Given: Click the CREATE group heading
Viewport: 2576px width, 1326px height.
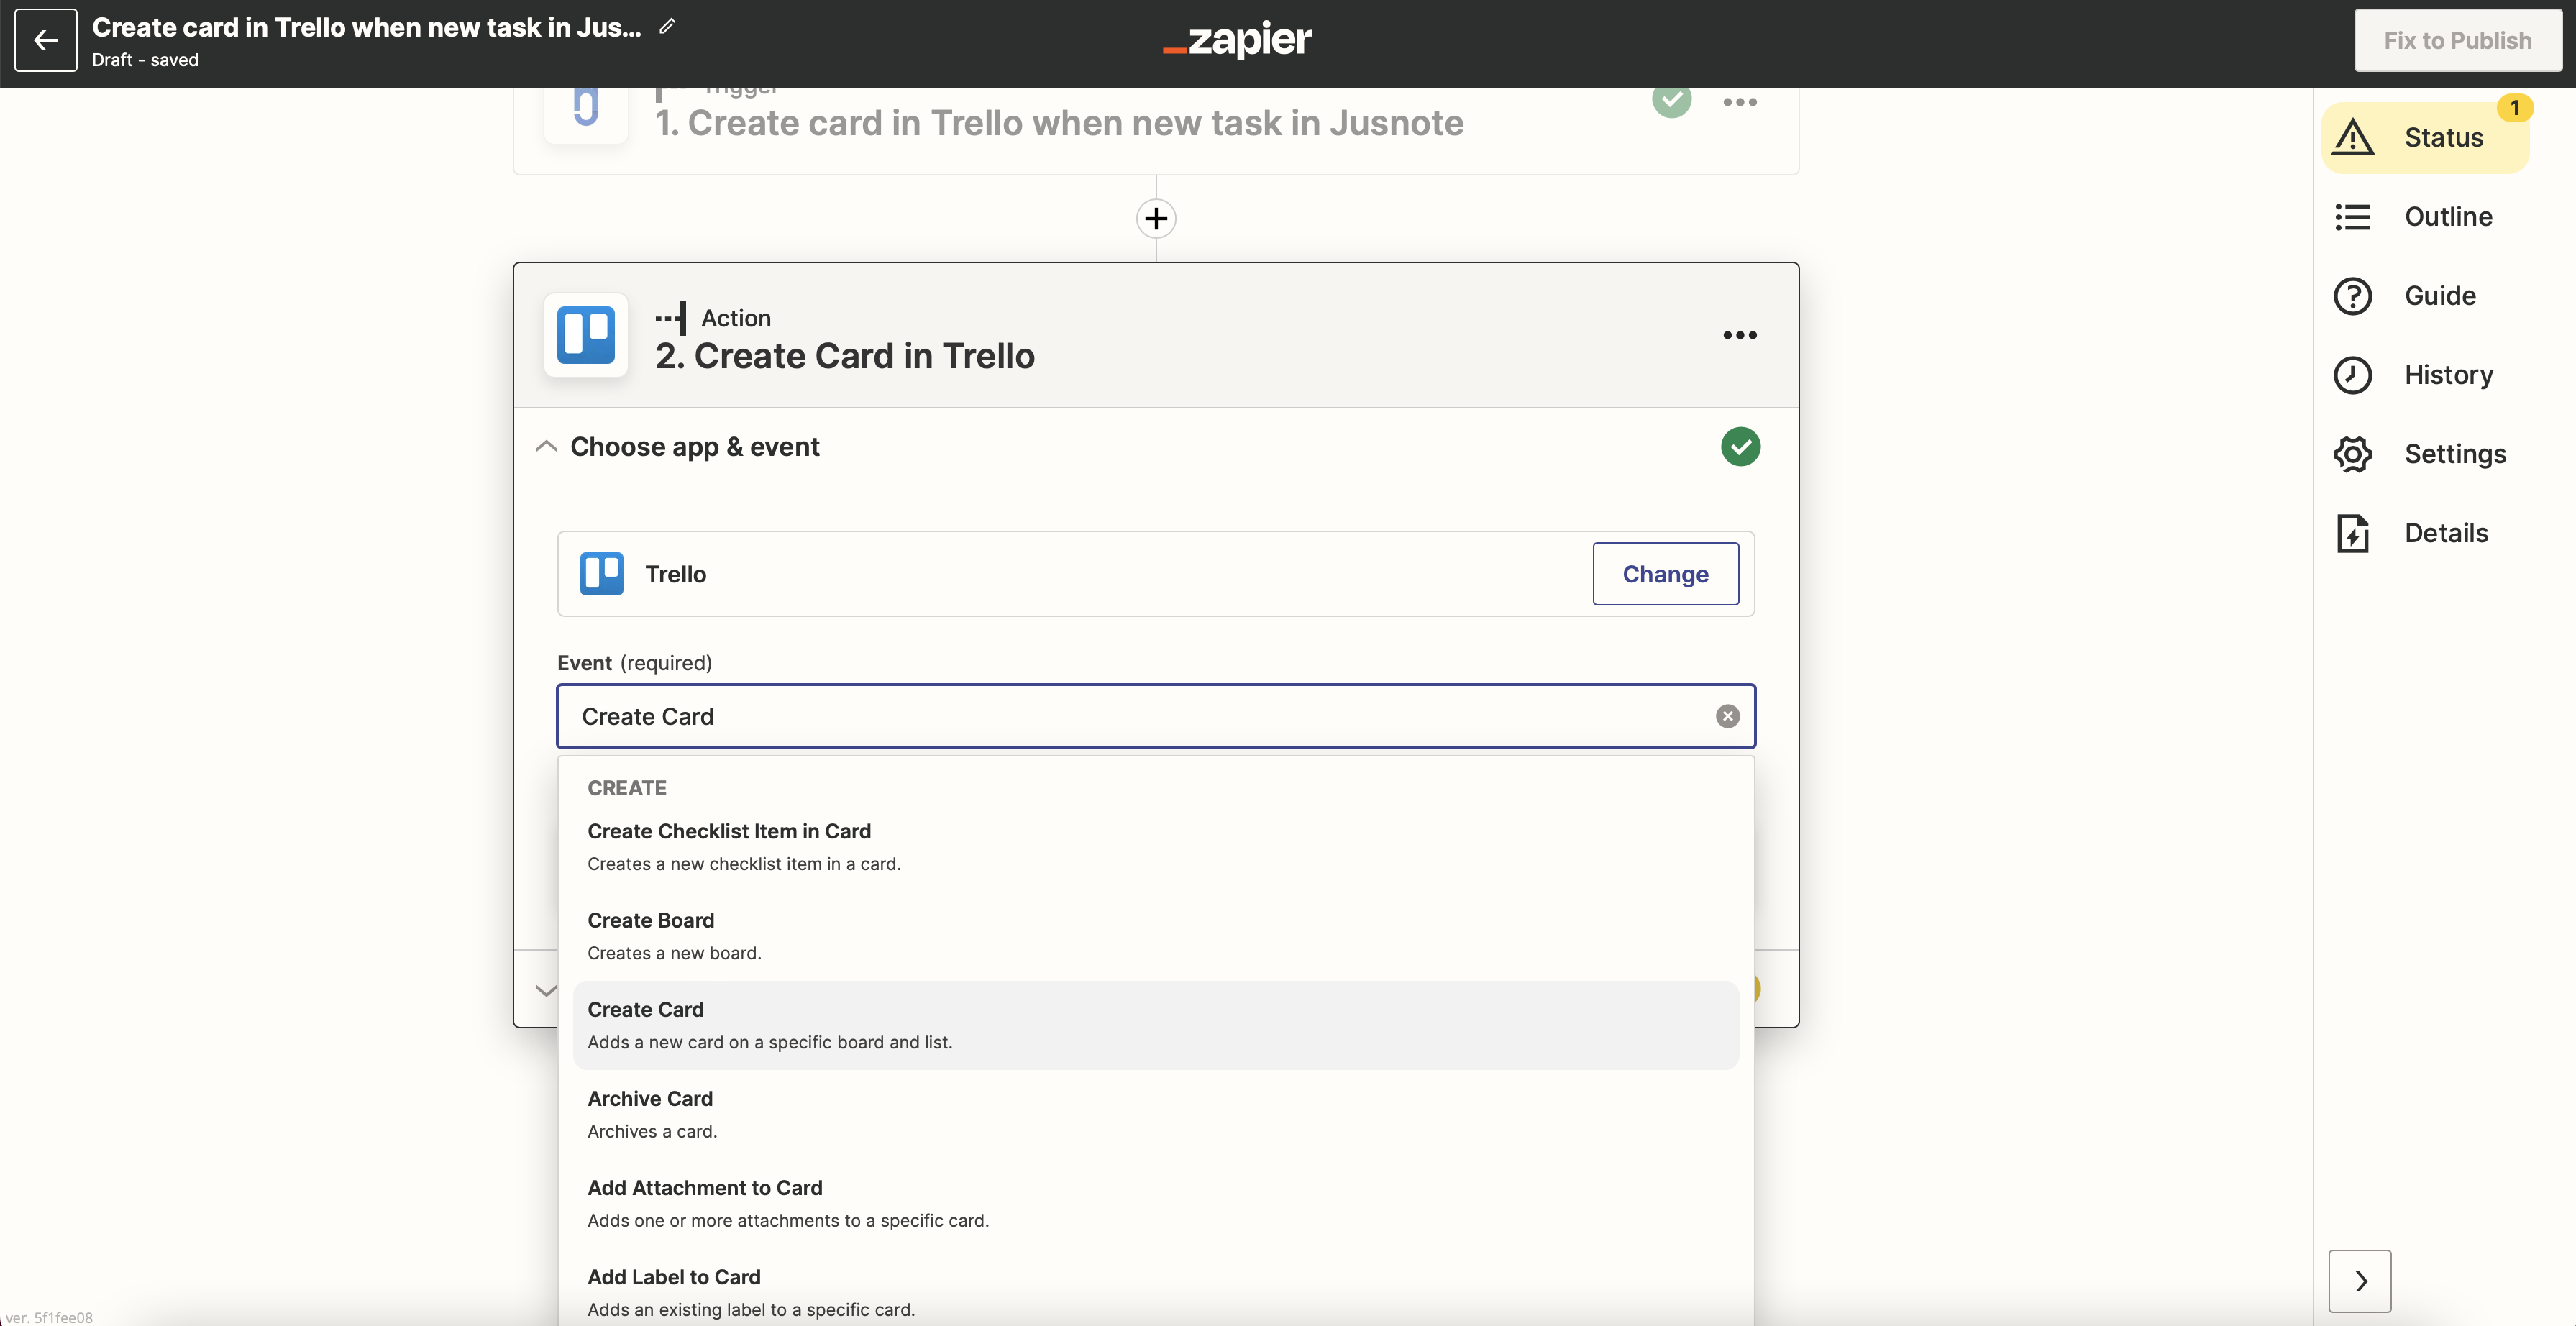Looking at the screenshot, I should point(627,788).
